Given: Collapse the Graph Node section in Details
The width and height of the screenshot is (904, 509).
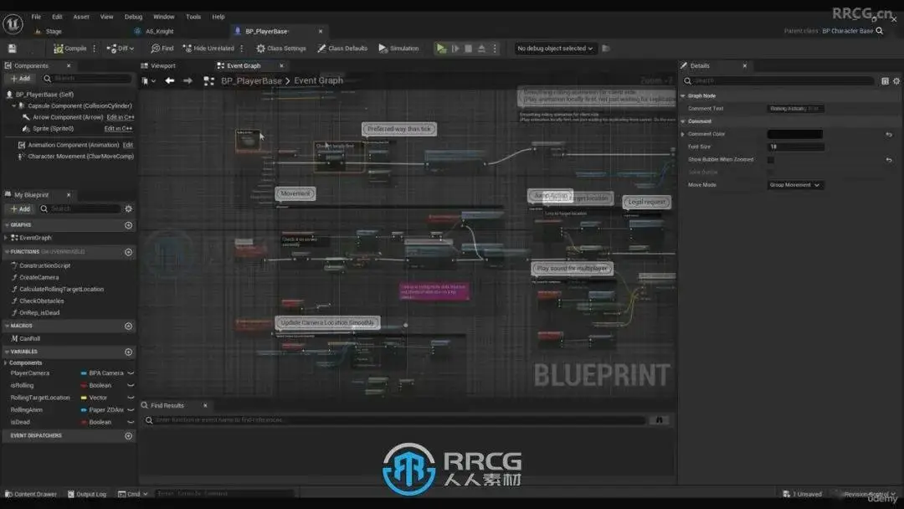Looking at the screenshot, I should pos(683,95).
